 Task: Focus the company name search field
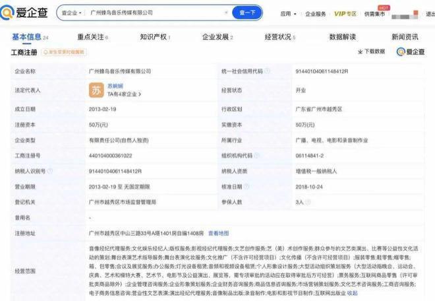[x=156, y=13]
